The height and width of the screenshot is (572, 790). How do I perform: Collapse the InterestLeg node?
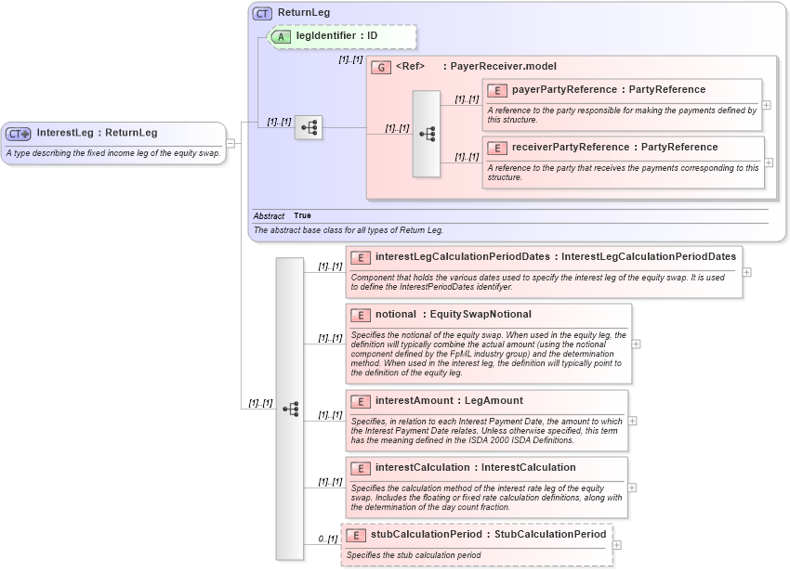pyautogui.click(x=230, y=143)
